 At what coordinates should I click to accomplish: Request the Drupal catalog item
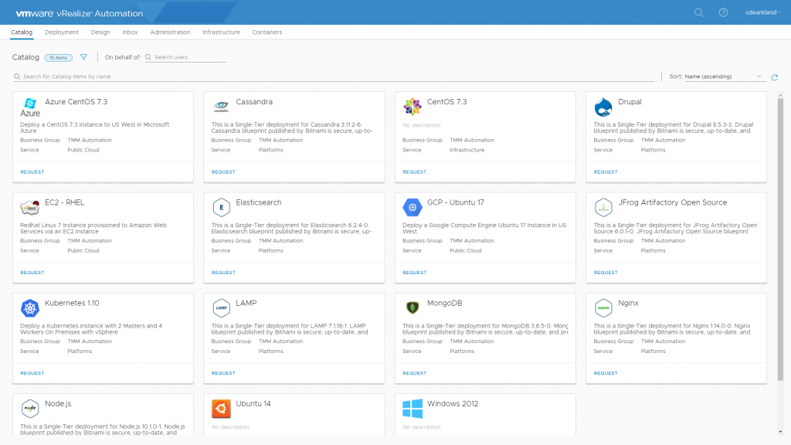606,172
